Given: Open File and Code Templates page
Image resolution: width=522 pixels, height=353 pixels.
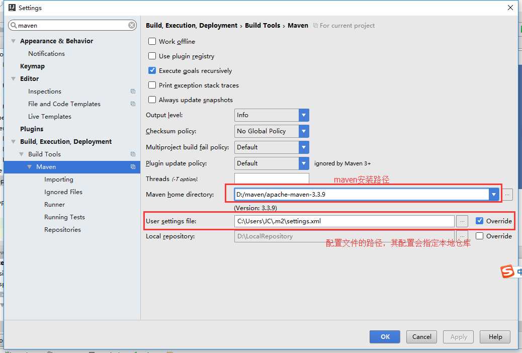Looking at the screenshot, I should coord(64,104).
